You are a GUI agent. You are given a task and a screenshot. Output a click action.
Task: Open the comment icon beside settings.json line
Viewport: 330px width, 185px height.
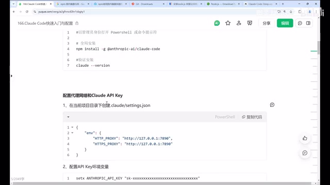272,105
